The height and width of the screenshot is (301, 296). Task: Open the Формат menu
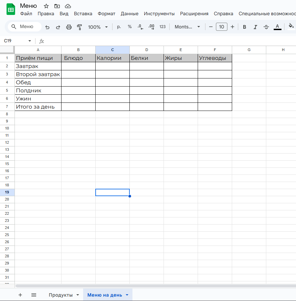pyautogui.click(x=106, y=14)
